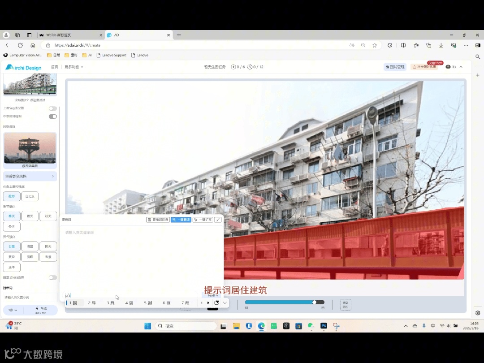Open a new browser tab
484x363 pixels.
coord(179,35)
